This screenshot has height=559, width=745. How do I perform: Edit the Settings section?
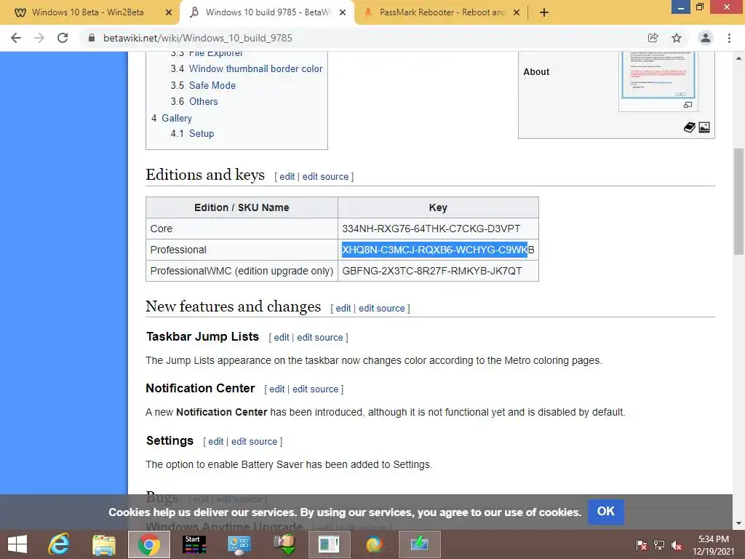click(215, 442)
